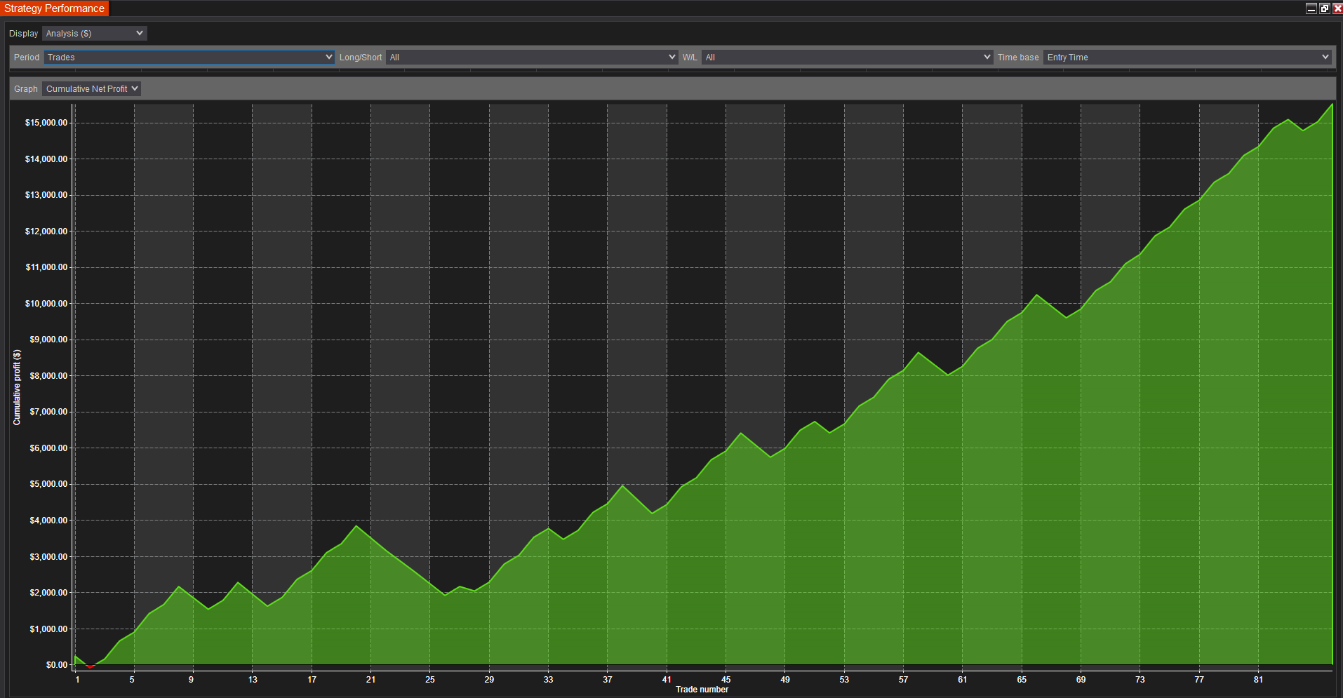1343x698 pixels.
Task: Click trade number 81 on x-axis
Action: pyautogui.click(x=1258, y=680)
